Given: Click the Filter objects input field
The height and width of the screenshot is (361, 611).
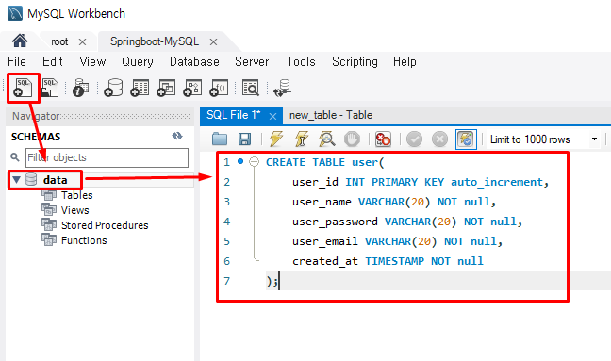Looking at the screenshot, I should pos(107,157).
